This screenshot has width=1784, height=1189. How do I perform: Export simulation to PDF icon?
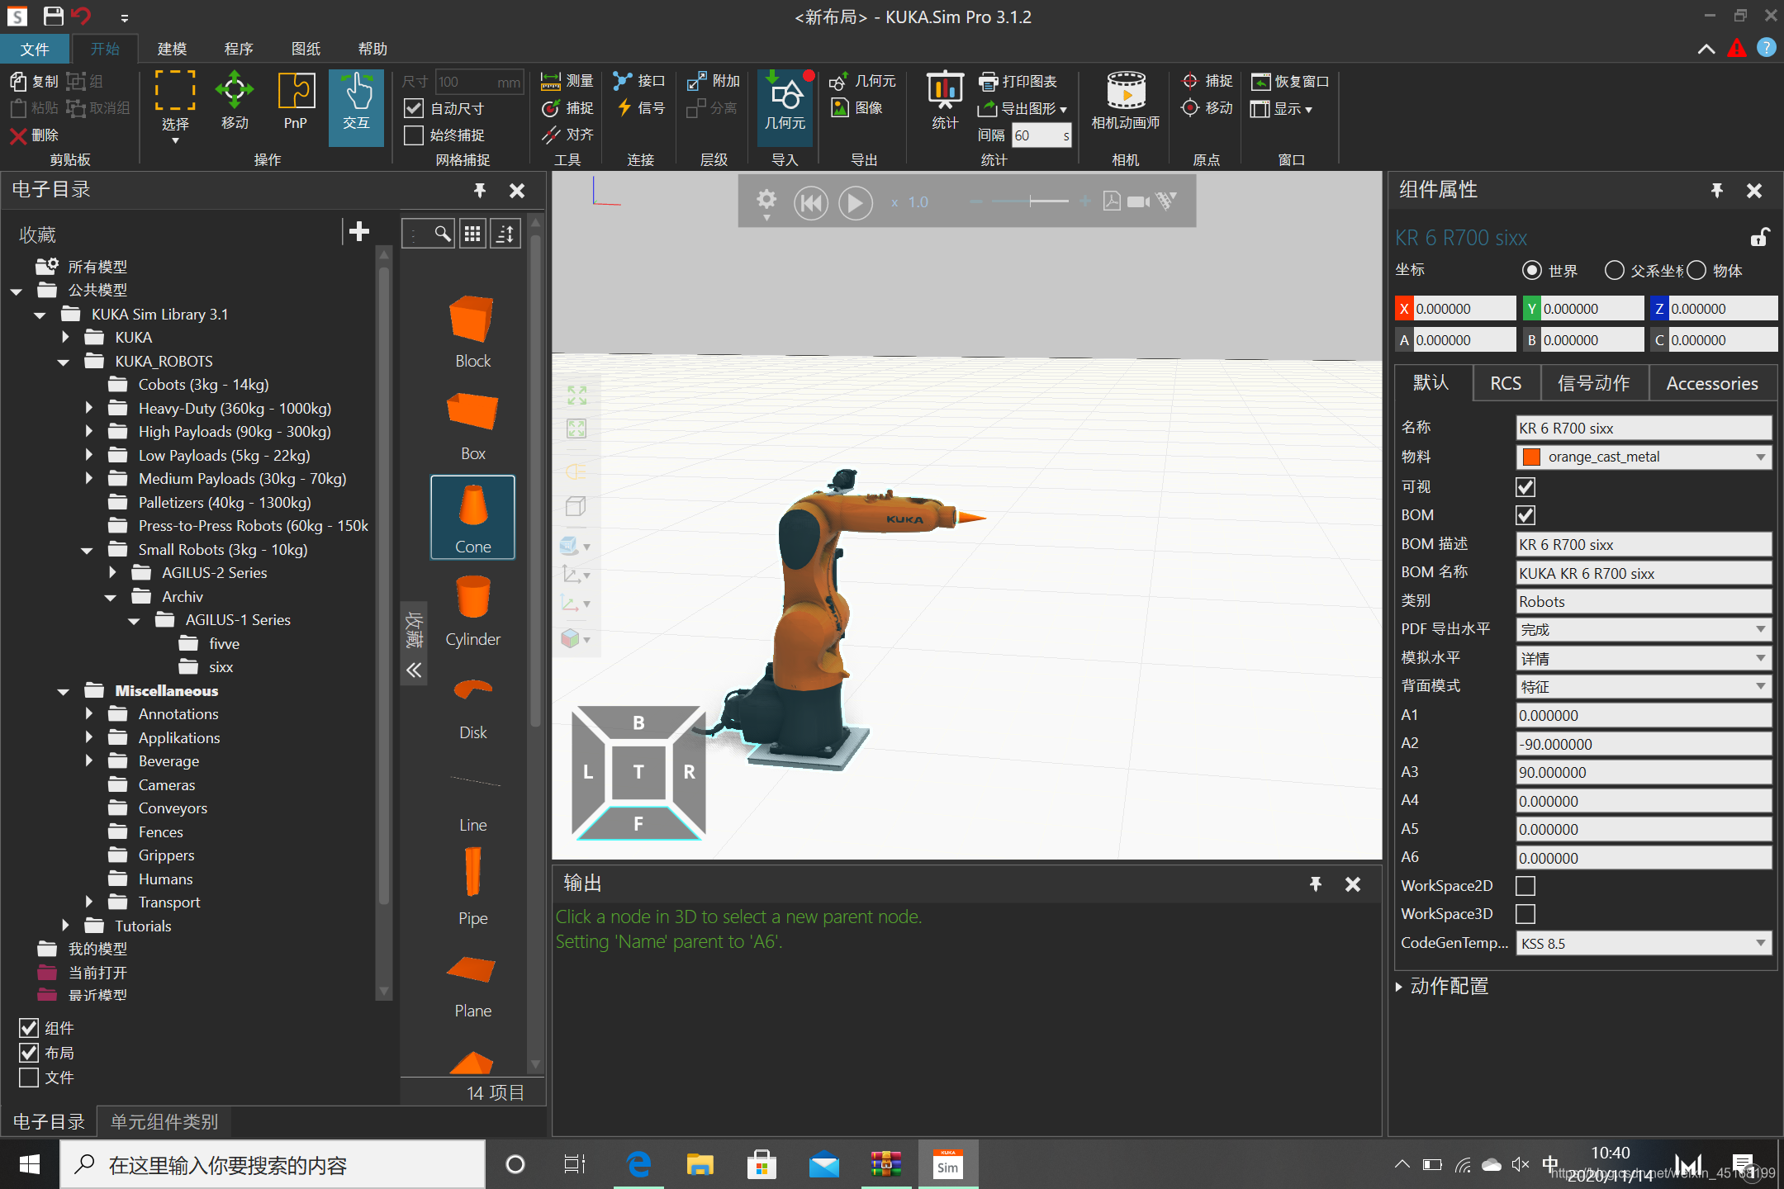[1112, 201]
